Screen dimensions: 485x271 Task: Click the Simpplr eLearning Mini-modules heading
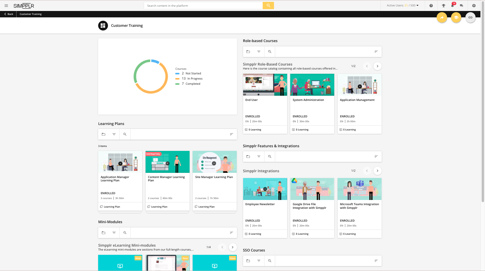(127, 245)
